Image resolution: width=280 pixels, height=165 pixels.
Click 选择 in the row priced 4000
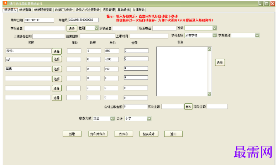(x=57, y=59)
